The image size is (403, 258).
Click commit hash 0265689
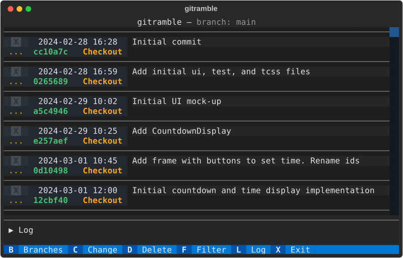pos(51,82)
